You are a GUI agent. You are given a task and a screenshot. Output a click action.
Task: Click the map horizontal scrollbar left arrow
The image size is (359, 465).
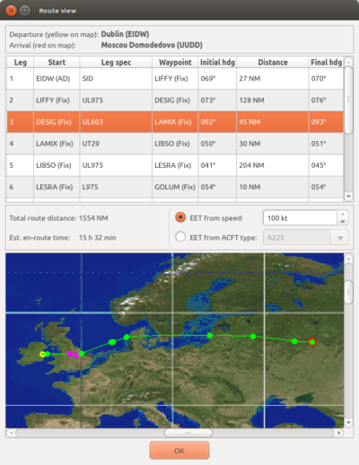12,433
